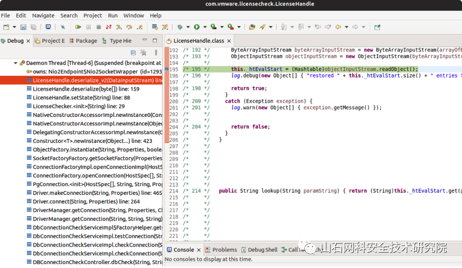
Task: Open the Search flashlight dropdown arrow
Action: pyautogui.click(x=271, y=27)
